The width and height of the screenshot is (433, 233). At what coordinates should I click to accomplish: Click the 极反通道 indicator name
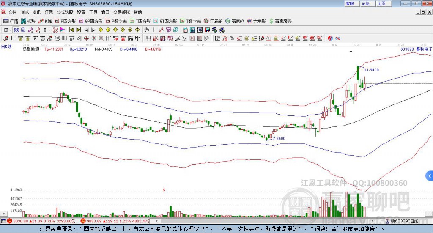[31, 49]
